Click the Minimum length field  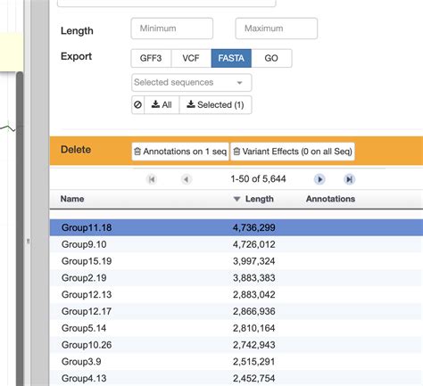172,29
